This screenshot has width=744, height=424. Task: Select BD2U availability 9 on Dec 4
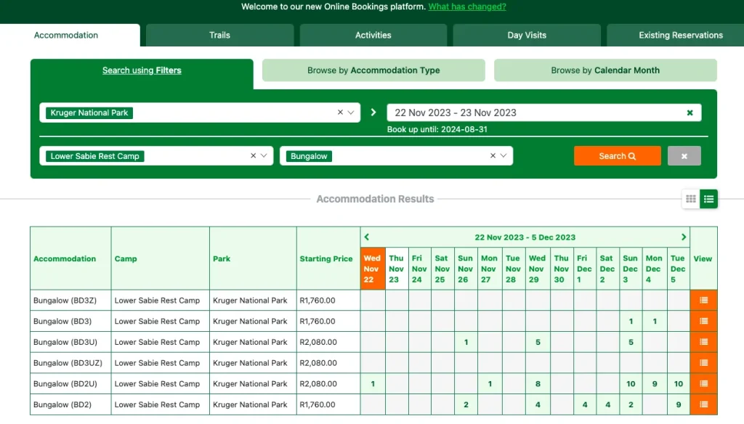(655, 383)
